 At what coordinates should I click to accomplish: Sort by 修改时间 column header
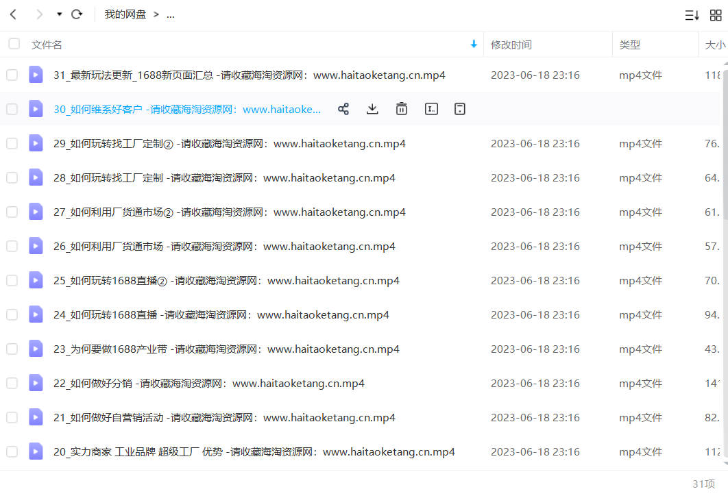click(511, 45)
